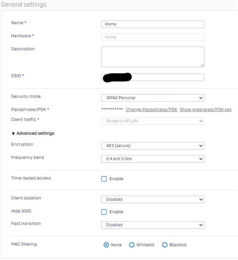Select the Whitelist MAC filtering option
The image size is (238, 260).
tap(132, 245)
